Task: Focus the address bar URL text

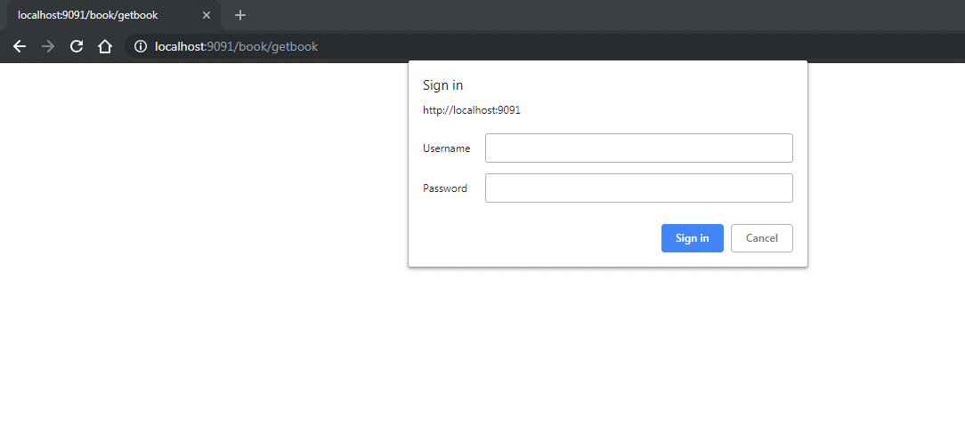Action: point(236,46)
